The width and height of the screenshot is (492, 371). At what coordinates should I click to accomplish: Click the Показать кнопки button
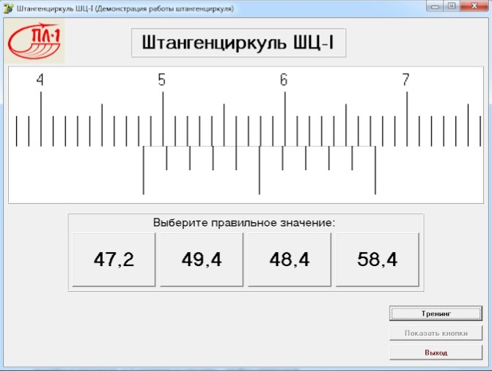[436, 333]
